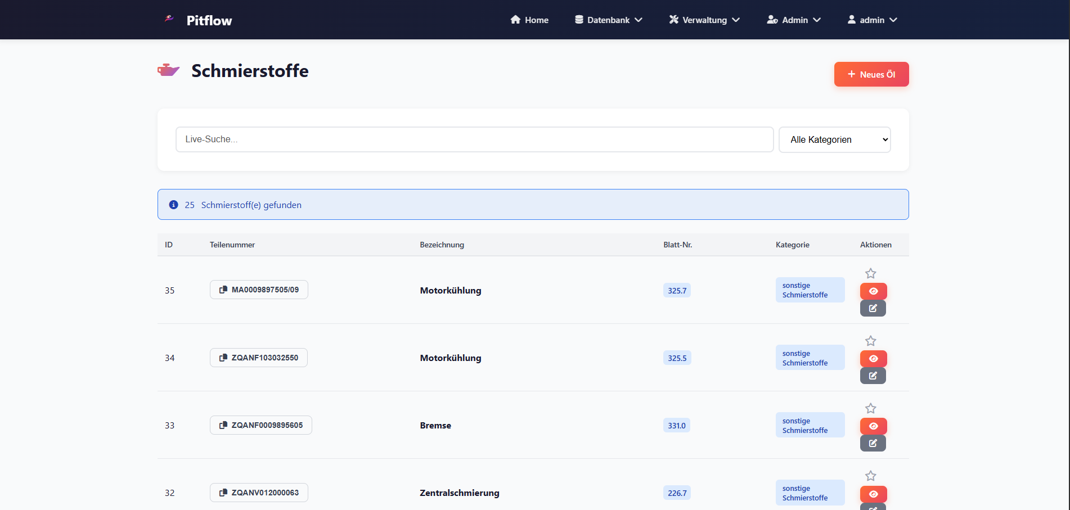Image resolution: width=1070 pixels, height=510 pixels.
Task: Click edit icon for row 34
Action: [873, 376]
